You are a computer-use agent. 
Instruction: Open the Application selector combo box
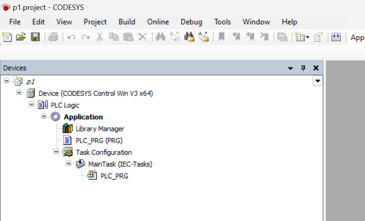click(357, 37)
